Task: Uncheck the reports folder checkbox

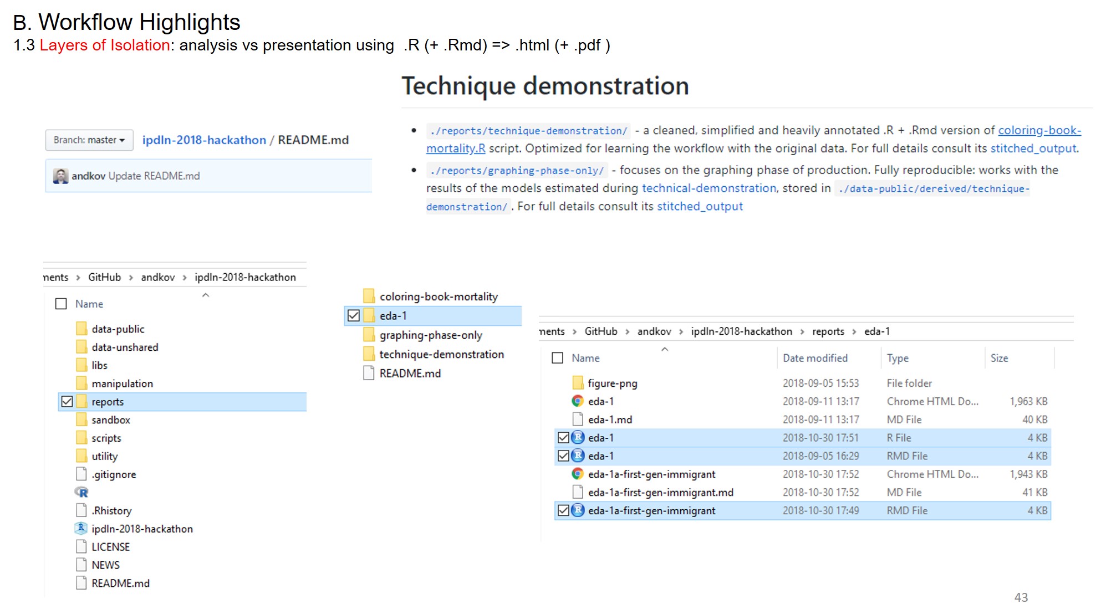Action: (x=67, y=401)
